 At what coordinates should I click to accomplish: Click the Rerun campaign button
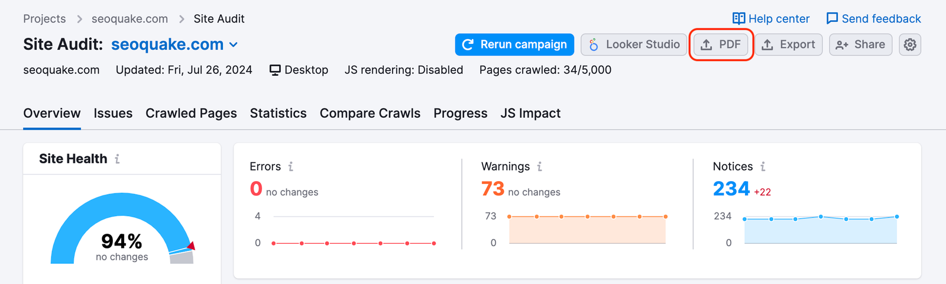(514, 44)
